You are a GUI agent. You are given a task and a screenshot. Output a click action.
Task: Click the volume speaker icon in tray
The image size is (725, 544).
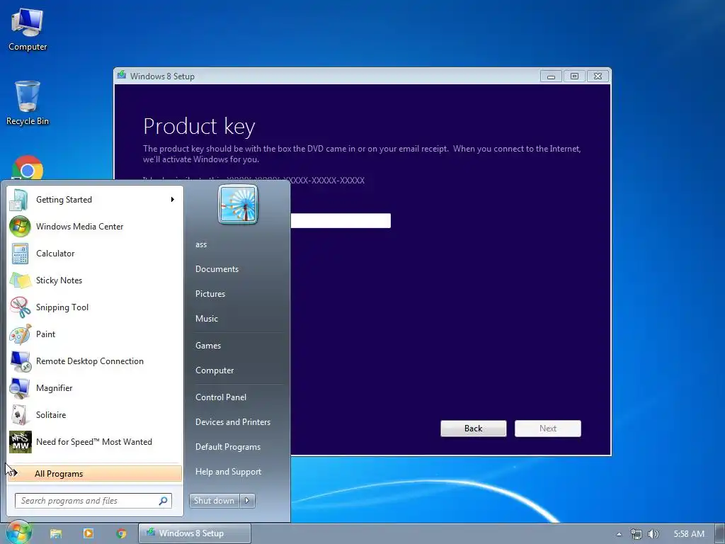click(x=653, y=534)
